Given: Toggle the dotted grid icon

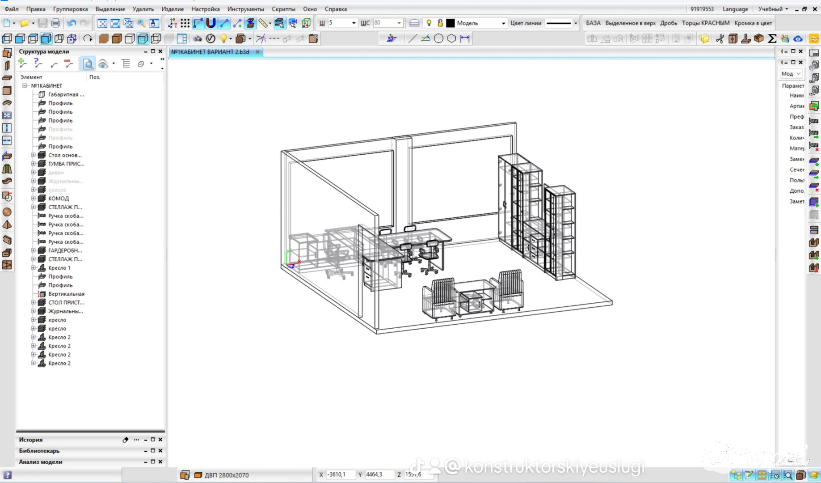Looking at the screenshot, I should click(185, 23).
